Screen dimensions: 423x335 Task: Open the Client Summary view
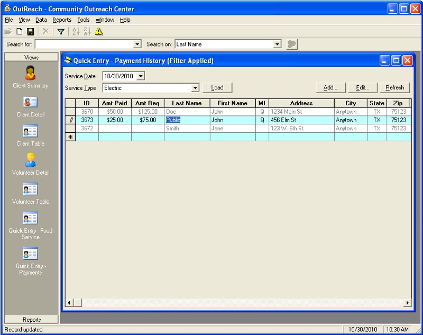point(31,77)
